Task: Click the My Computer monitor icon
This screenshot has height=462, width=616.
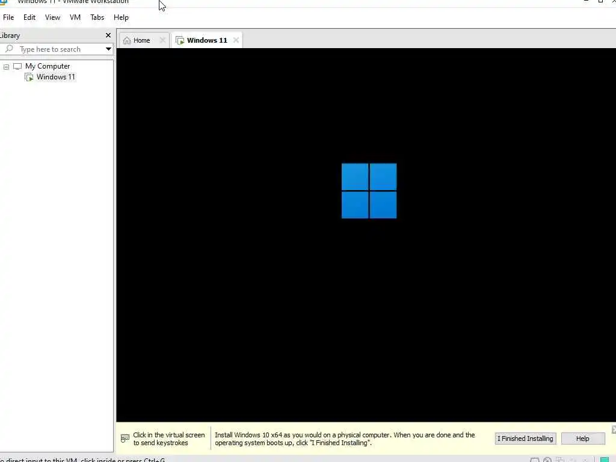Action: pos(17,66)
